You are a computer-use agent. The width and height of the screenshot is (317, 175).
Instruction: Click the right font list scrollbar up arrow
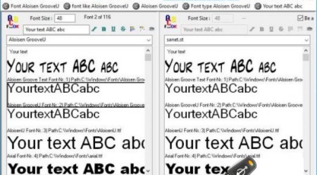click(306, 51)
